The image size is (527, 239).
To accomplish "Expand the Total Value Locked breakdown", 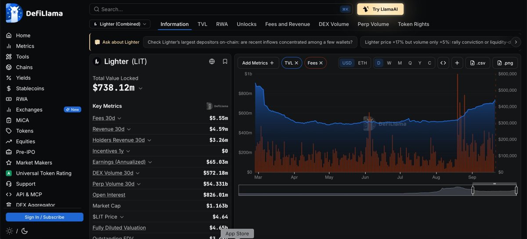I will tap(141, 88).
